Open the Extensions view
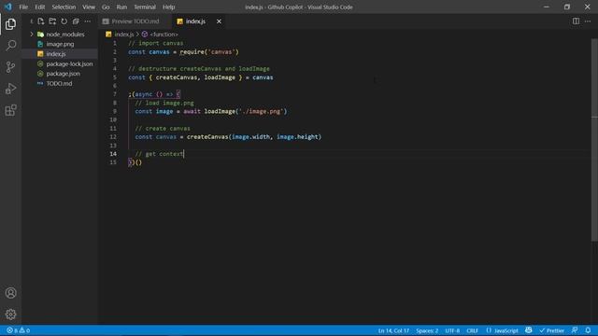This screenshot has height=336, width=598. point(10,110)
